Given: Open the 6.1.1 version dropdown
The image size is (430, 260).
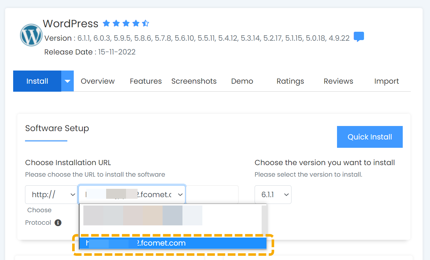Looking at the screenshot, I should pyautogui.click(x=273, y=195).
